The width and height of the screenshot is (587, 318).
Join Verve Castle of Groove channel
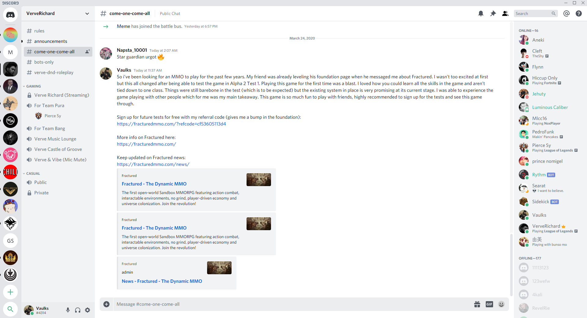(58, 149)
